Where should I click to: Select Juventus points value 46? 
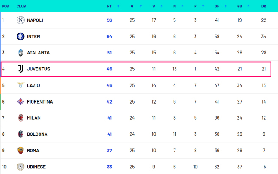(109, 69)
